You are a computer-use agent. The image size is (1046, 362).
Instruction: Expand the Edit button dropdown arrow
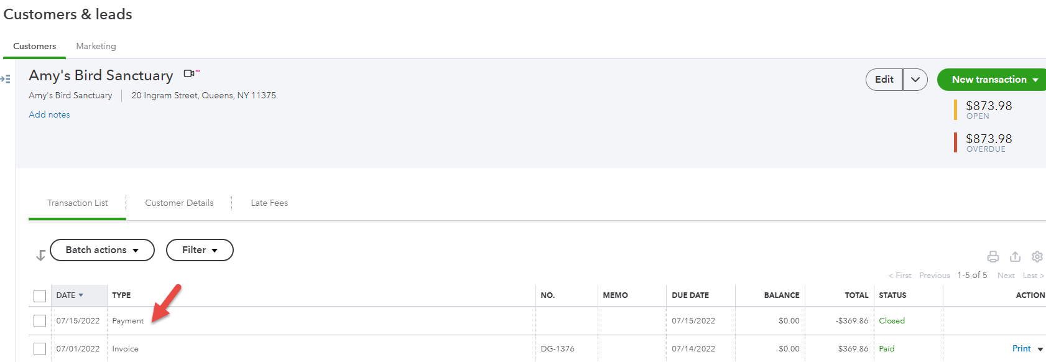point(915,80)
